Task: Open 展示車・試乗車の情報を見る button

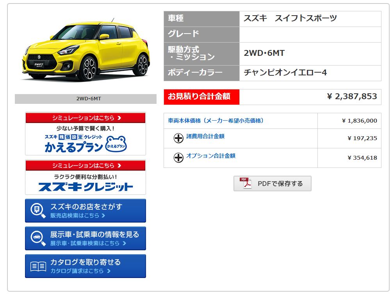Action: [x=86, y=238]
